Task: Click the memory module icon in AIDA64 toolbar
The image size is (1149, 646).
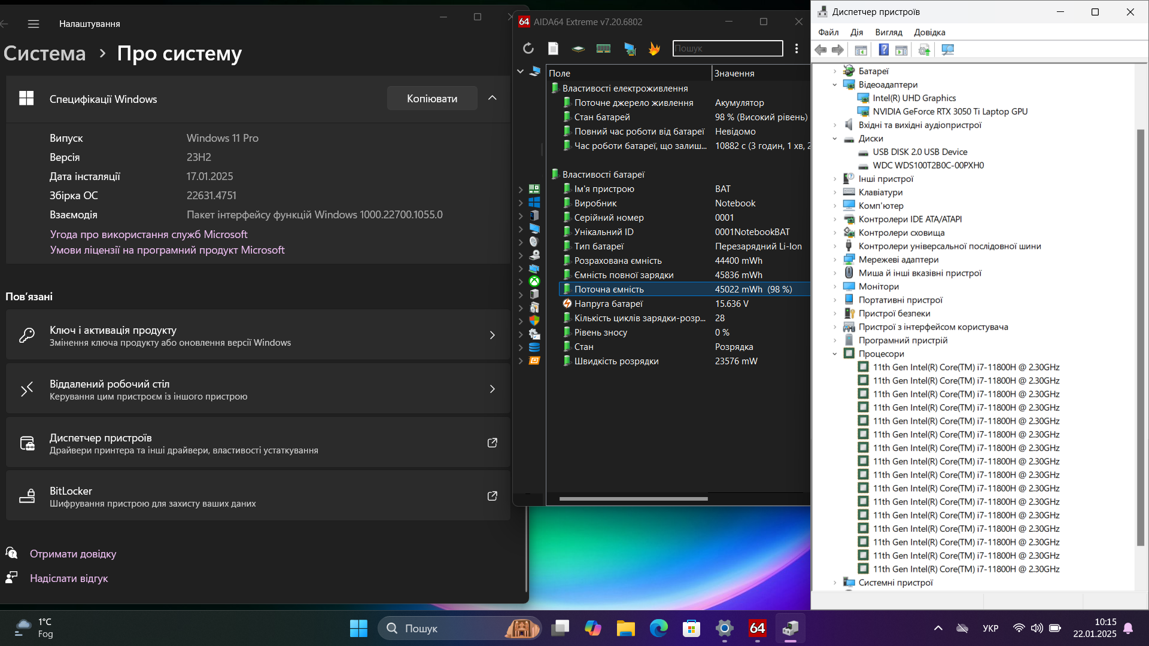Action: 603,48
